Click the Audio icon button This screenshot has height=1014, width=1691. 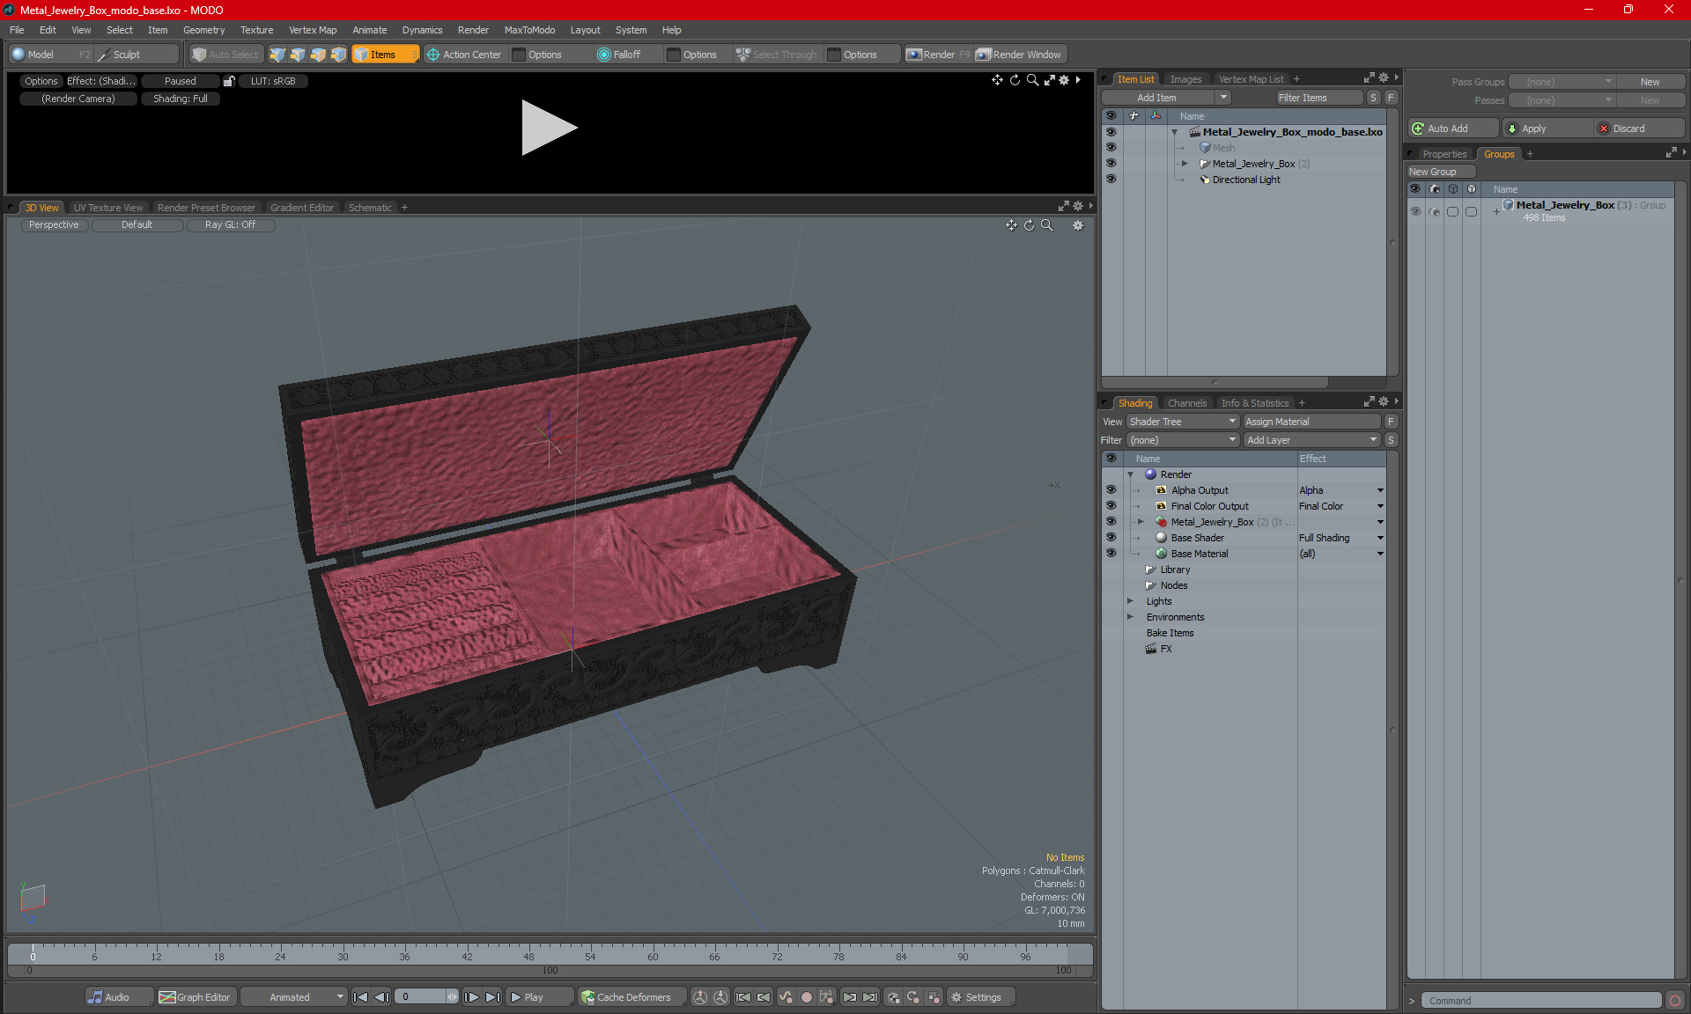click(95, 997)
